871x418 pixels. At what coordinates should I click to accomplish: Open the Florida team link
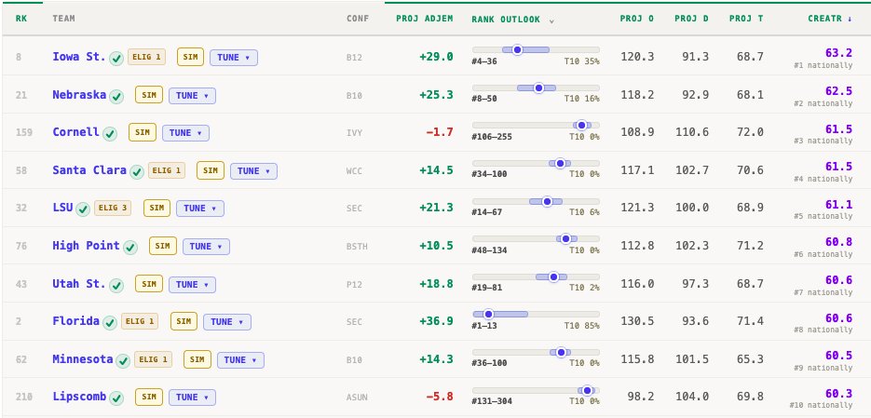[76, 321]
